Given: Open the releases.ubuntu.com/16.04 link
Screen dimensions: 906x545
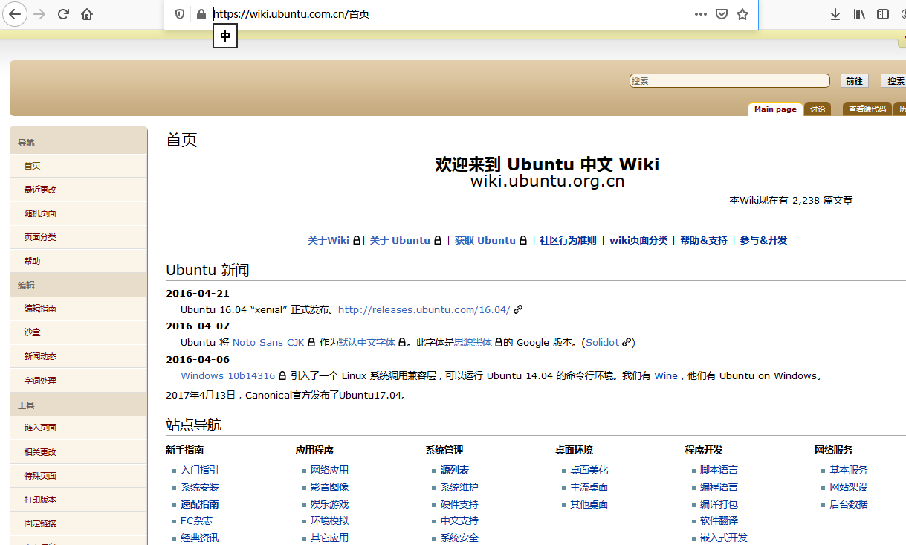Looking at the screenshot, I should 424,309.
